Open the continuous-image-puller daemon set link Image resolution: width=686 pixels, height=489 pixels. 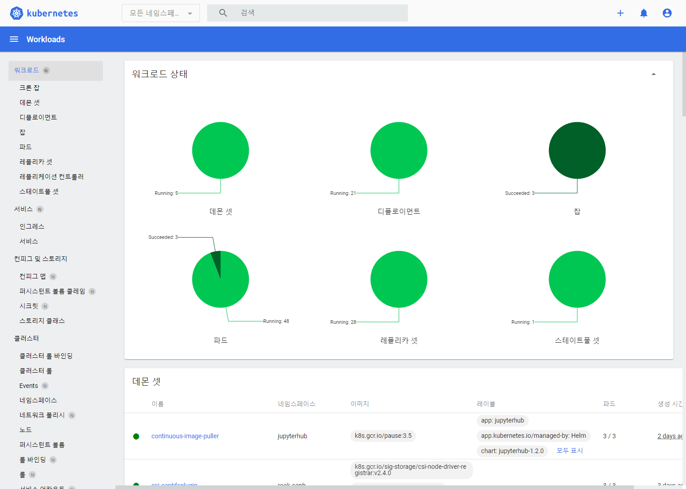click(x=185, y=436)
